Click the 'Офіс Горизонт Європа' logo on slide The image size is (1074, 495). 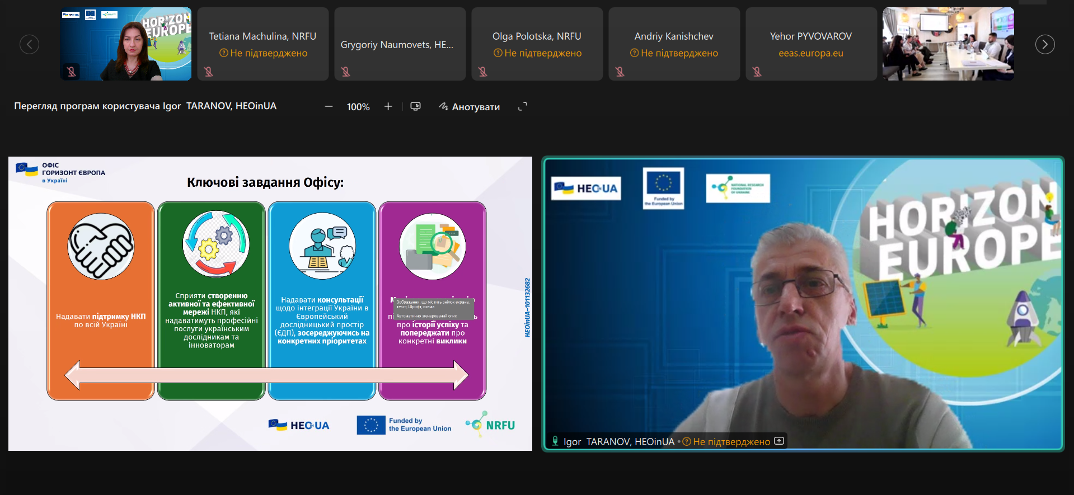(60, 172)
